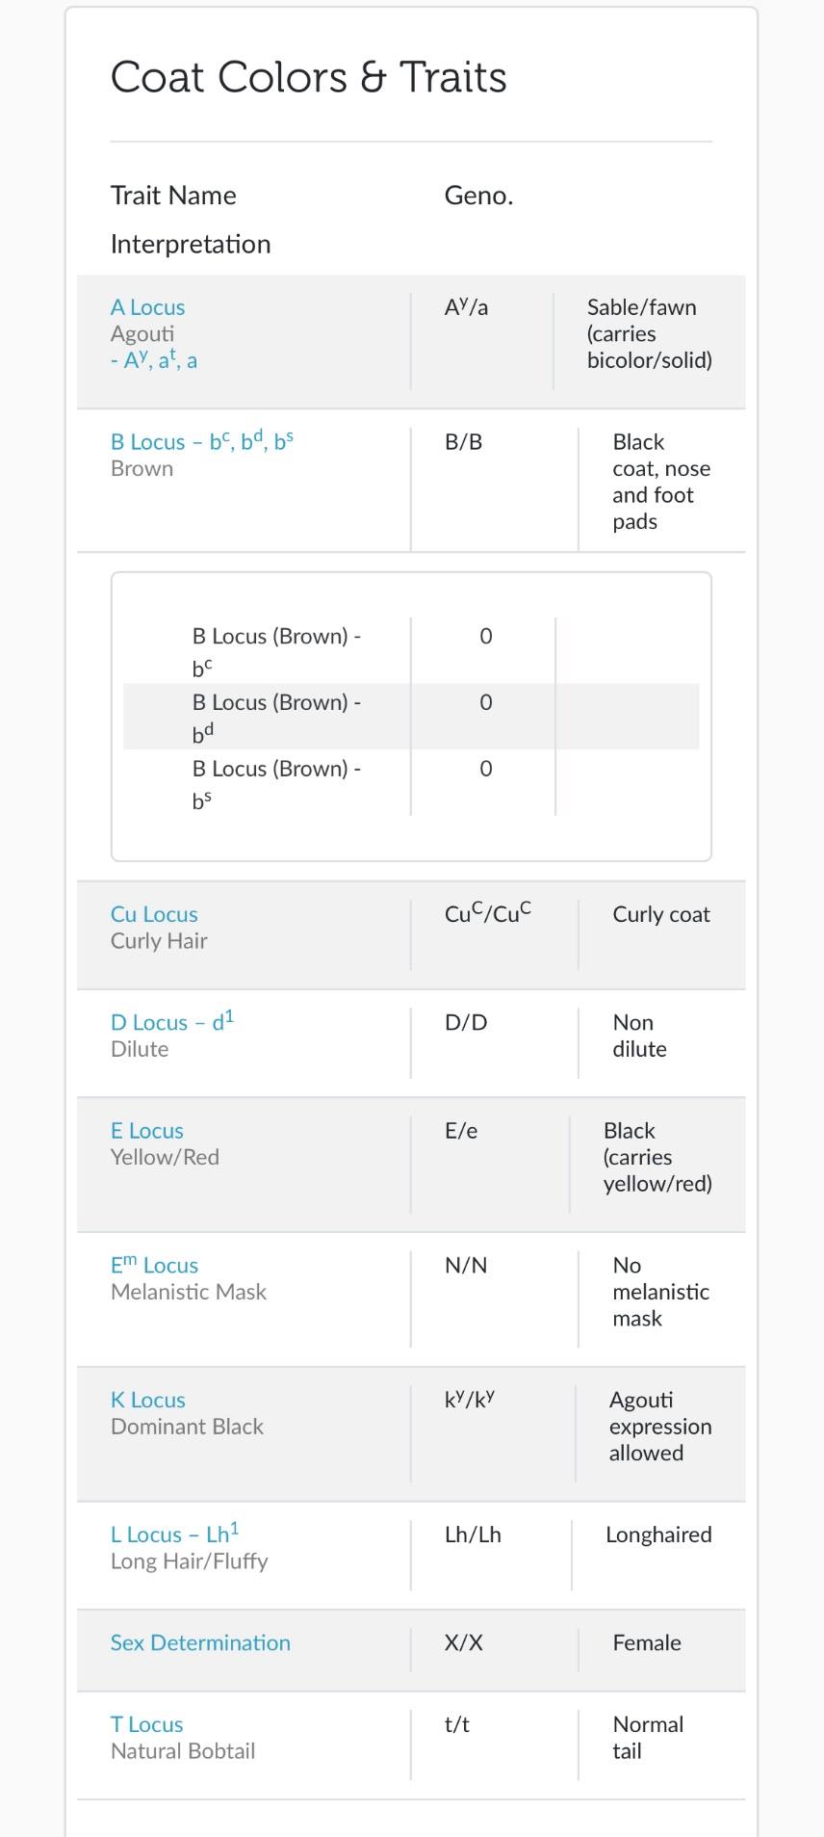Open the E Locus yellow/red link
This screenshot has width=824, height=1837.
146,1131
